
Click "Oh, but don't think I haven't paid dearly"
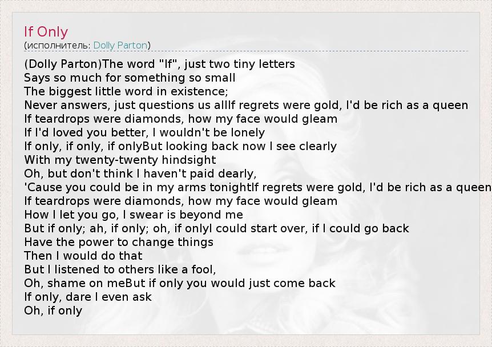pos(140,173)
